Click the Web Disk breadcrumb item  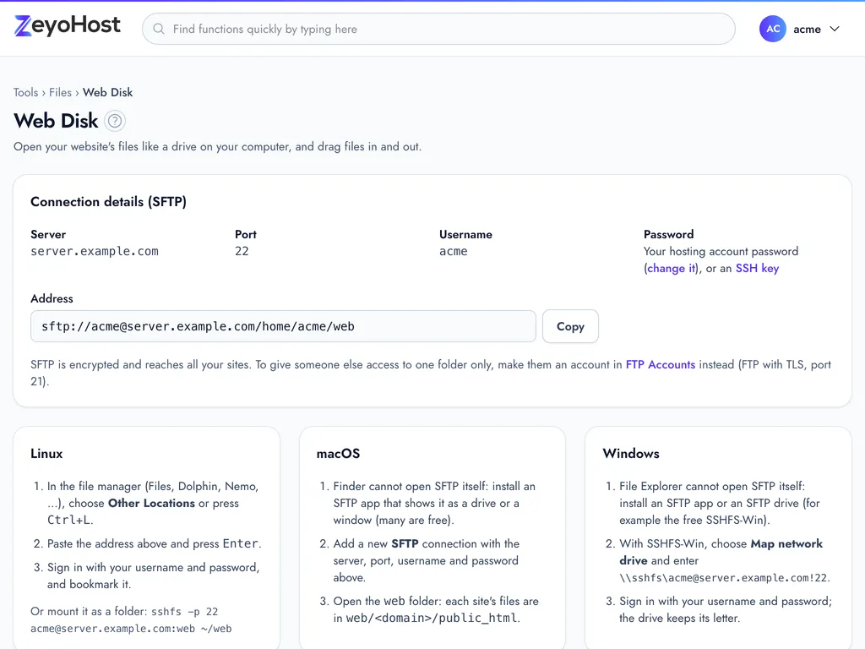pos(107,92)
